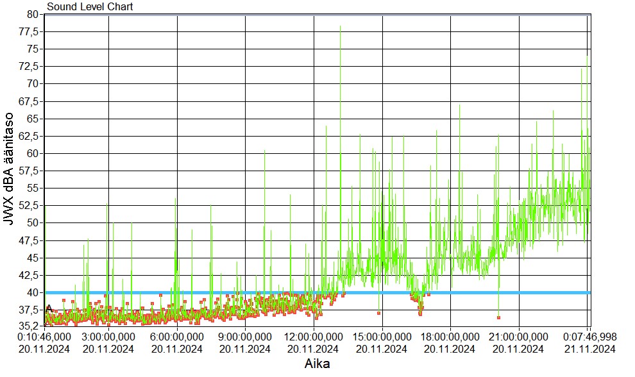This screenshot has height=377, width=635.
Task: Select the 21.11.2024 date label
Action: pyautogui.click(x=590, y=349)
